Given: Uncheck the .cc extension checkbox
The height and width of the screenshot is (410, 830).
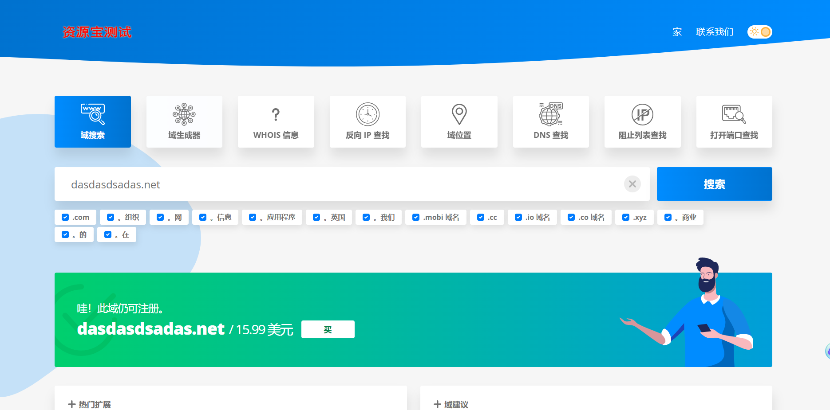Looking at the screenshot, I should click(481, 217).
